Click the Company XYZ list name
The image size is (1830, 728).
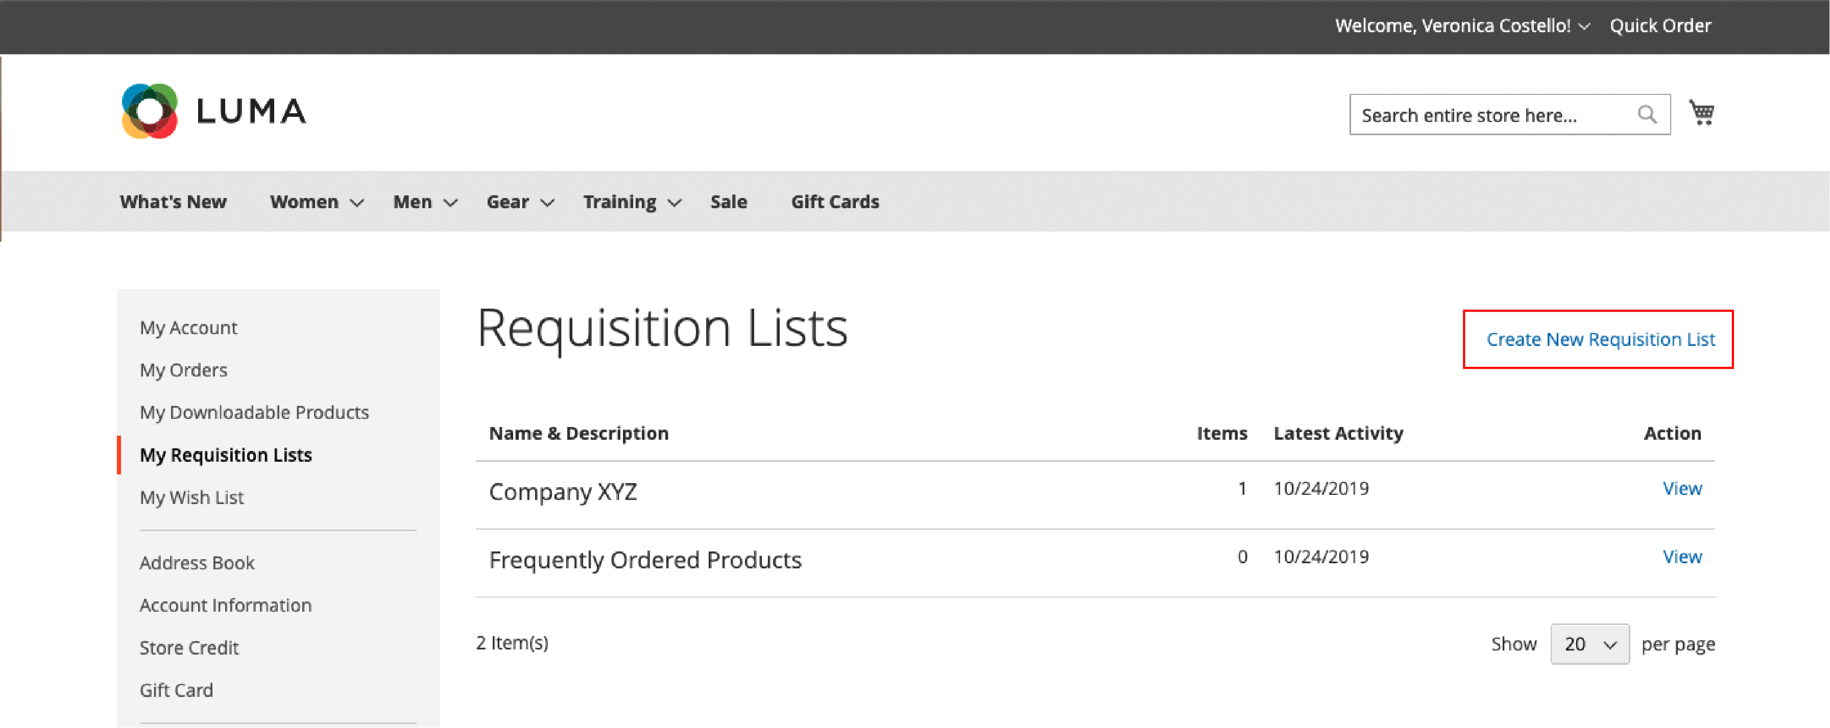[x=563, y=492]
